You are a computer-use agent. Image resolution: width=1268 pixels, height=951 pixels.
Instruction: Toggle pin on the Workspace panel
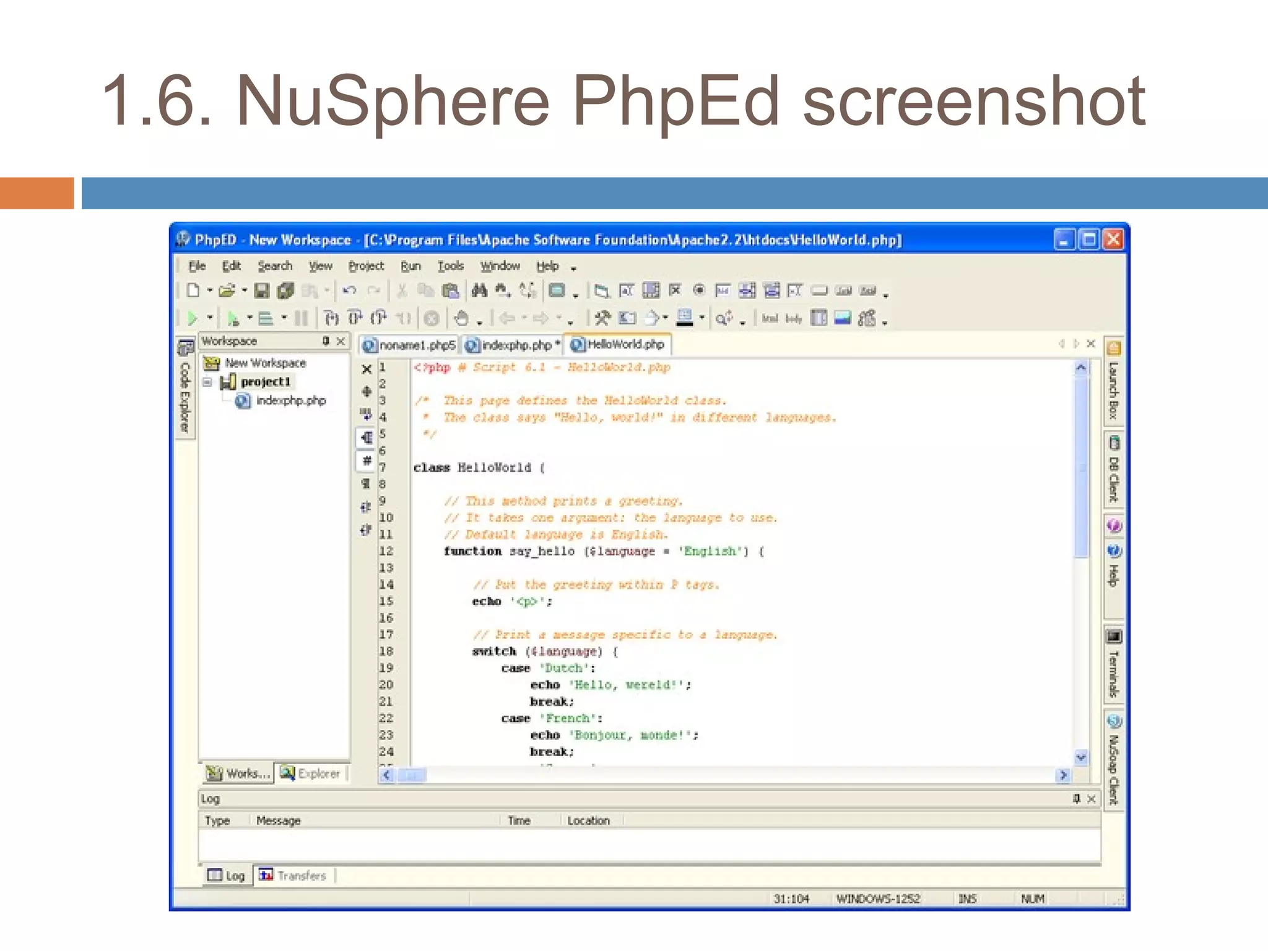coord(326,341)
